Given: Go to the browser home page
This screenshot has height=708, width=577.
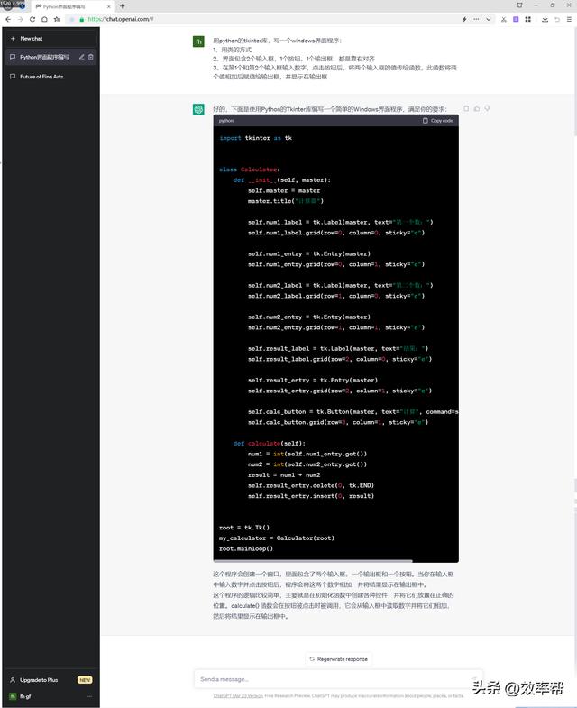Looking at the screenshot, I should tap(45, 19).
